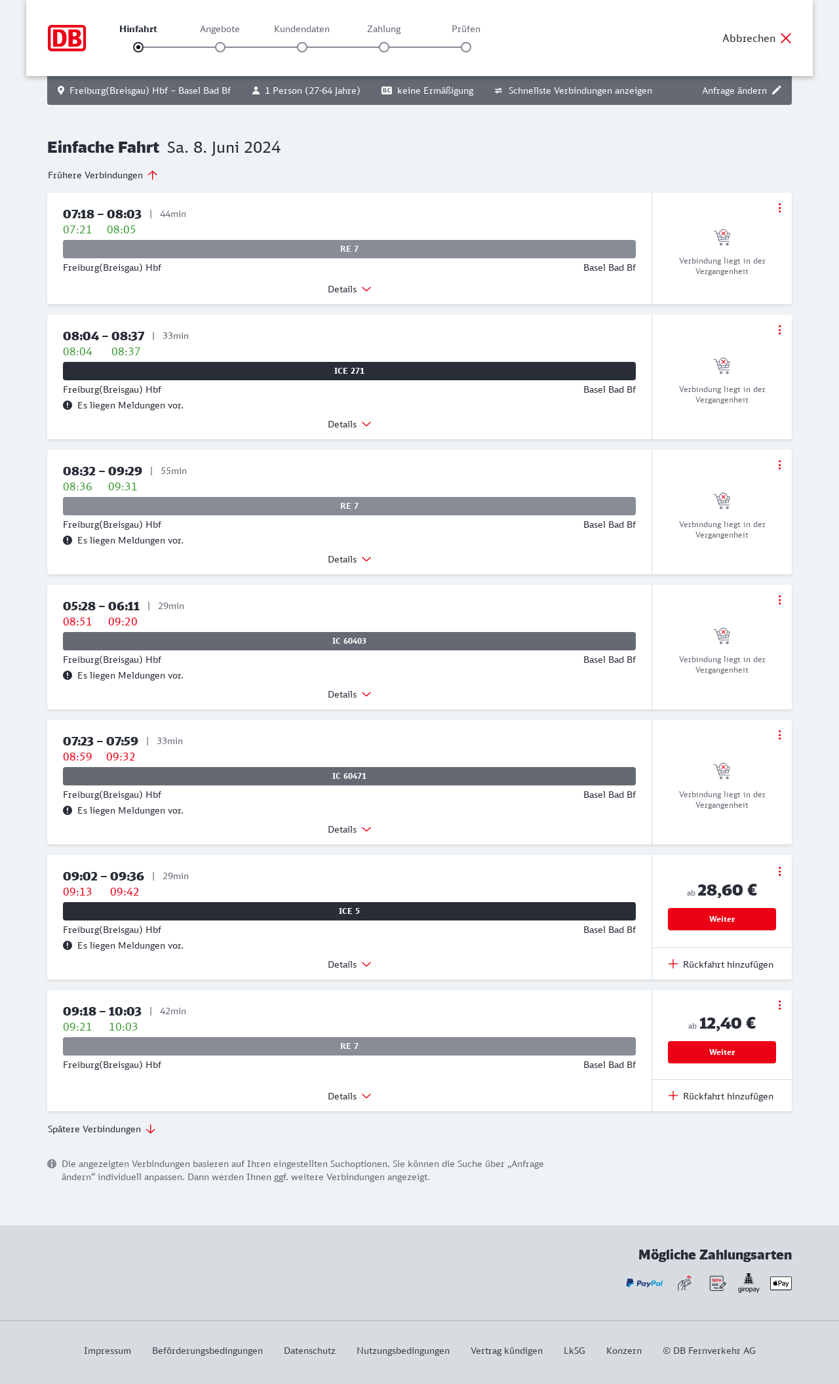
Task: Load later connections (Spätere Verbindungen)
Action: coord(102,1129)
